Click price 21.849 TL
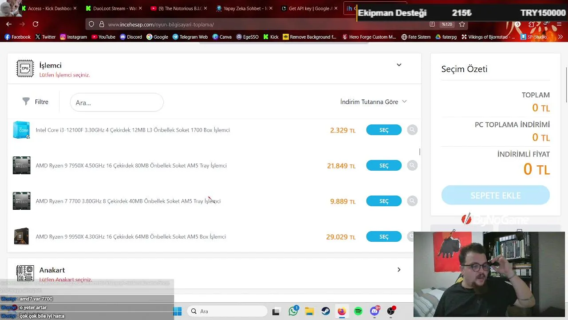This screenshot has width=568, height=320. click(x=341, y=166)
